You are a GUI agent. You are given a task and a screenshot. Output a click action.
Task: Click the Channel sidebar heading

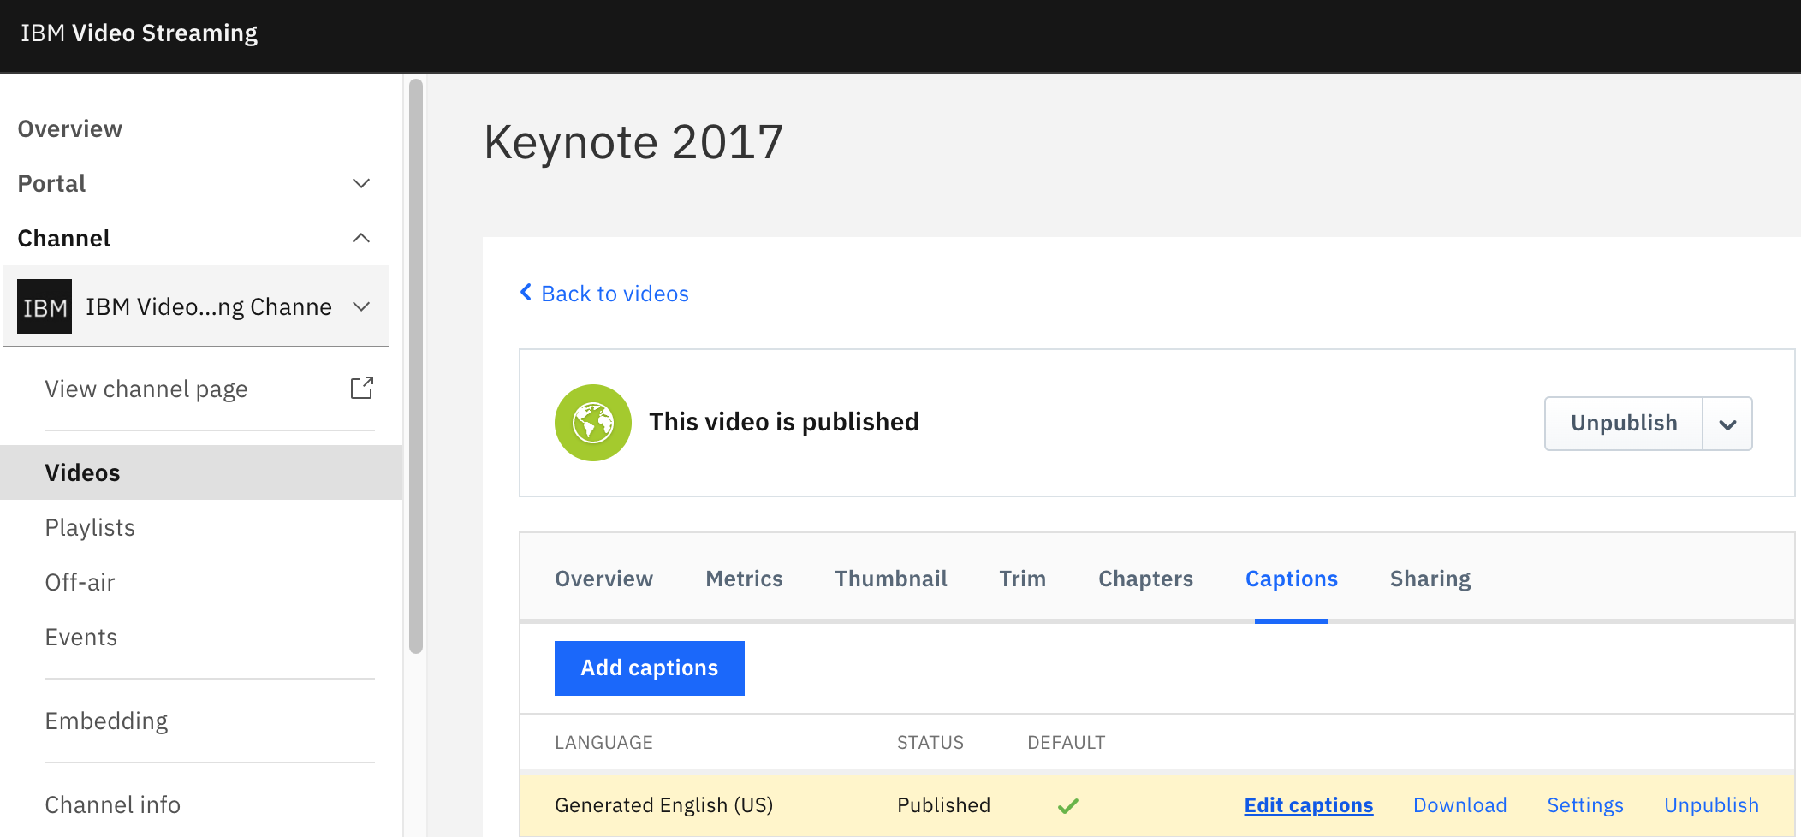pyautogui.click(x=64, y=238)
